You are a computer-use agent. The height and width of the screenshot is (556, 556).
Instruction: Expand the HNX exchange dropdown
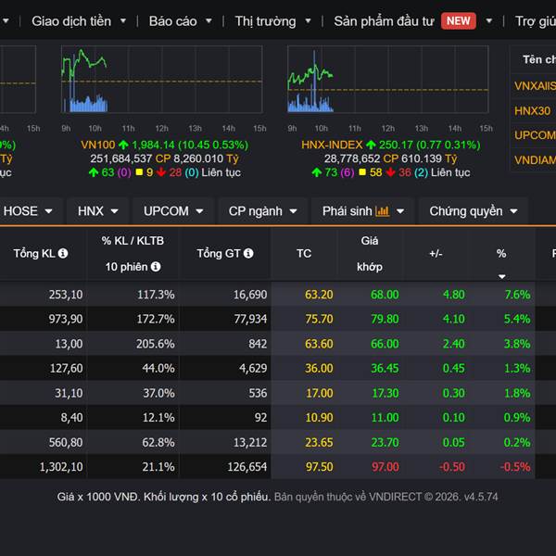click(x=97, y=211)
